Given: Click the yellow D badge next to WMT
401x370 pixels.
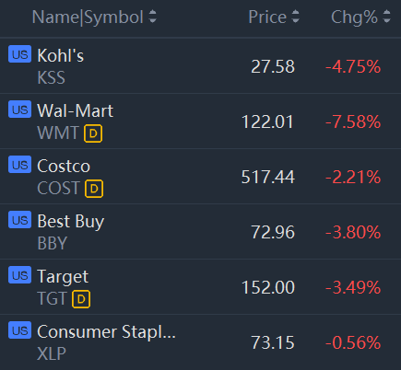Looking at the screenshot, I should click(x=93, y=133).
